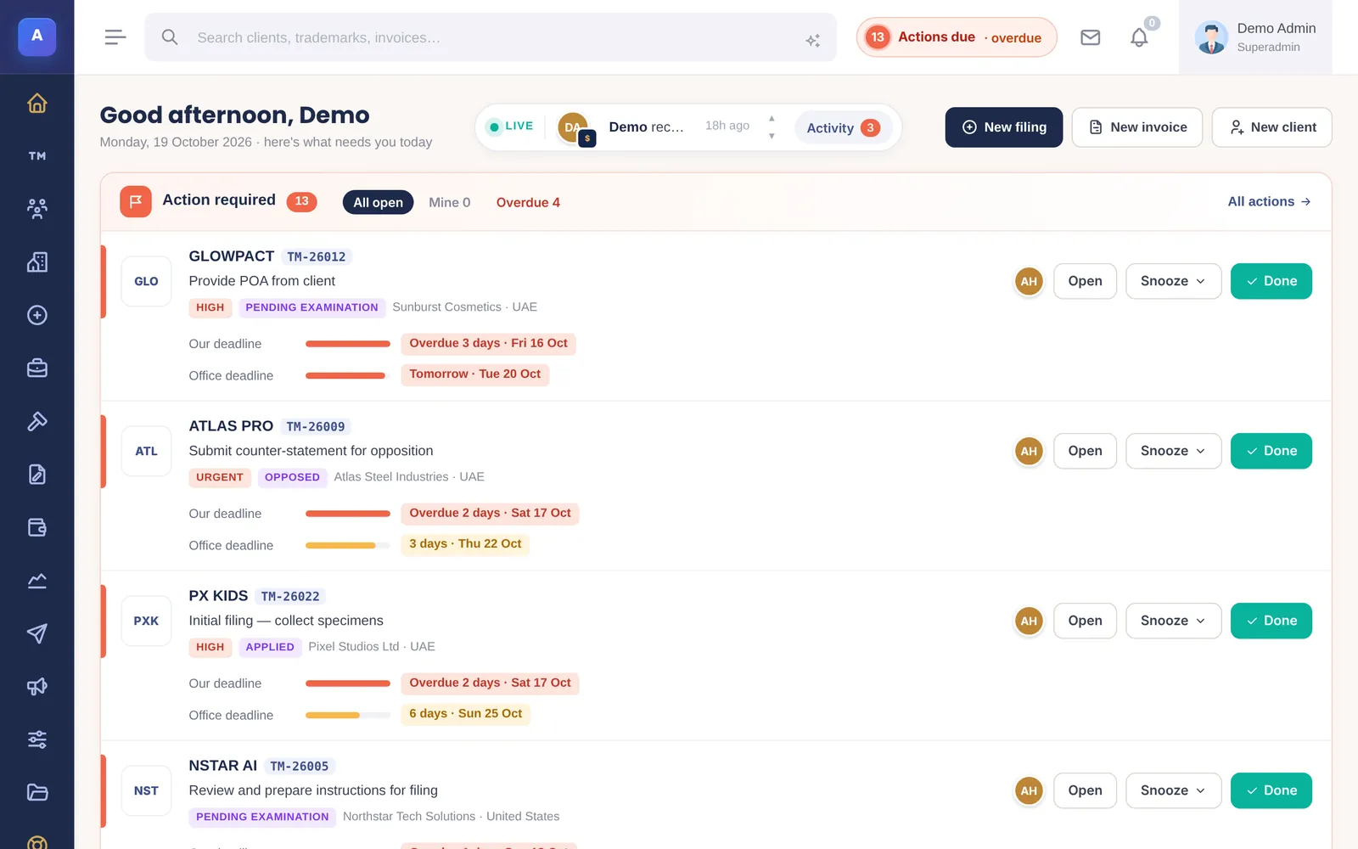The width and height of the screenshot is (1358, 849).
Task: Mark GLOWPACT action as Done
Action: click(1271, 281)
